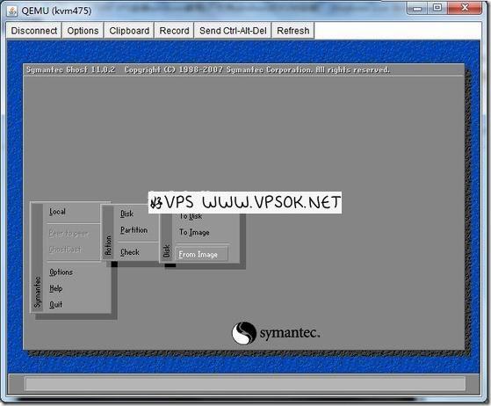The image size is (491, 406).
Task: Click Send Ctrl-Alt-Del button
Action: pyautogui.click(x=233, y=31)
